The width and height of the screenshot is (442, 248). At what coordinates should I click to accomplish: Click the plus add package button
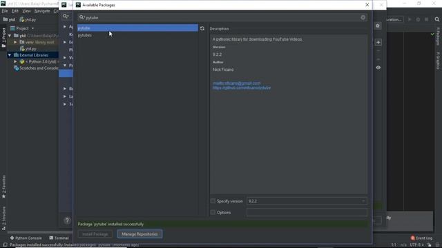[378, 43]
